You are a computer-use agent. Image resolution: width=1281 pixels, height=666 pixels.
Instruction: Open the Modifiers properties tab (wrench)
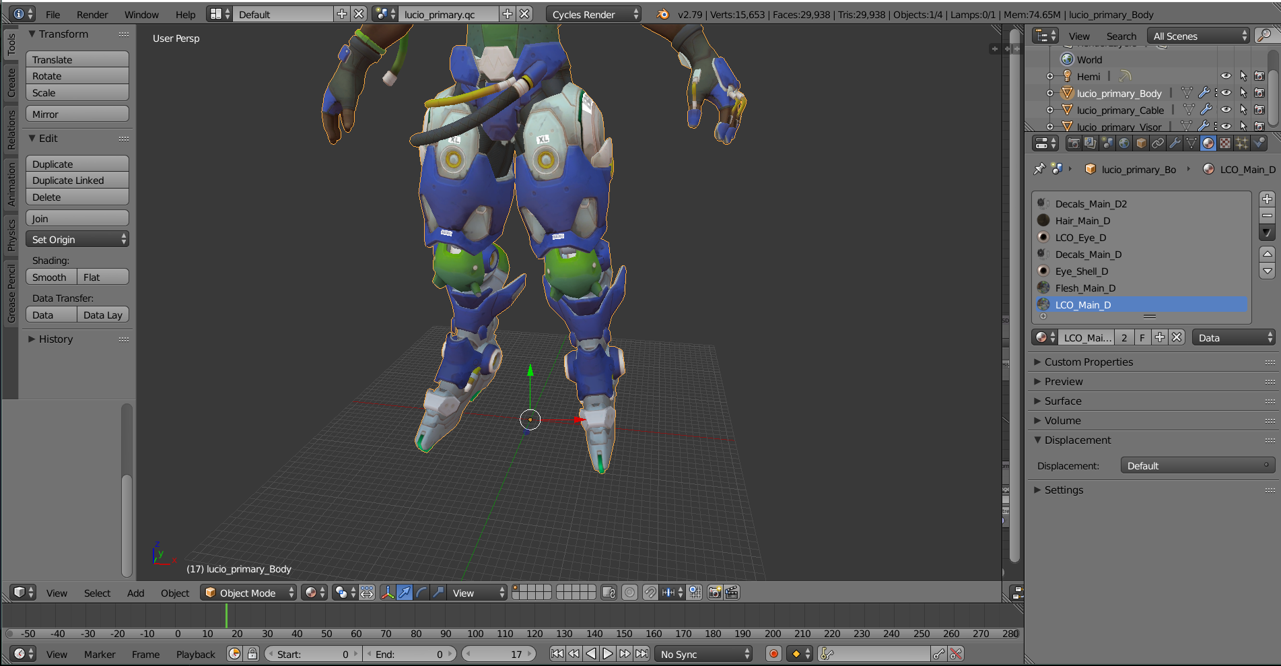tap(1175, 143)
